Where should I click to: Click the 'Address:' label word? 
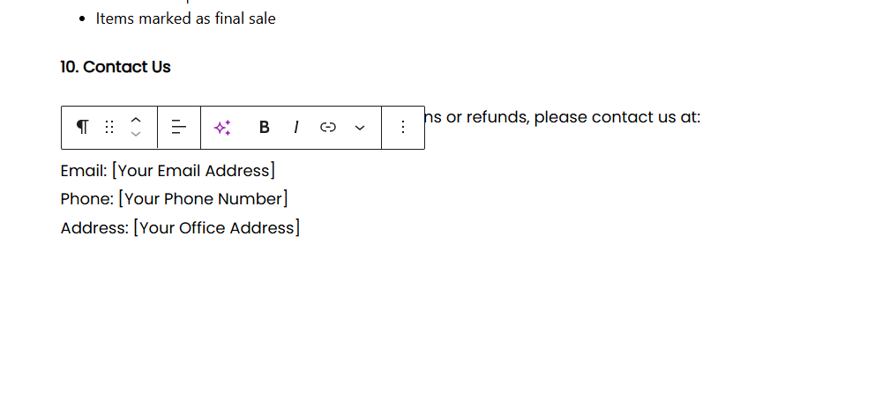pos(94,228)
